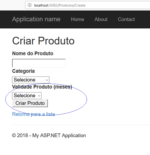Click the site information icon in address bar
The image size is (150, 155).
tap(30, 5)
